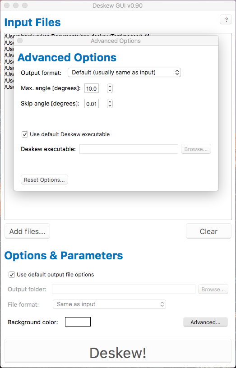236x368 pixels.
Task: Toggle Use default Deskew executable checkbox
Action: (24, 134)
